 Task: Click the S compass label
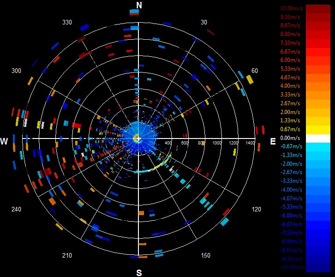click(139, 273)
